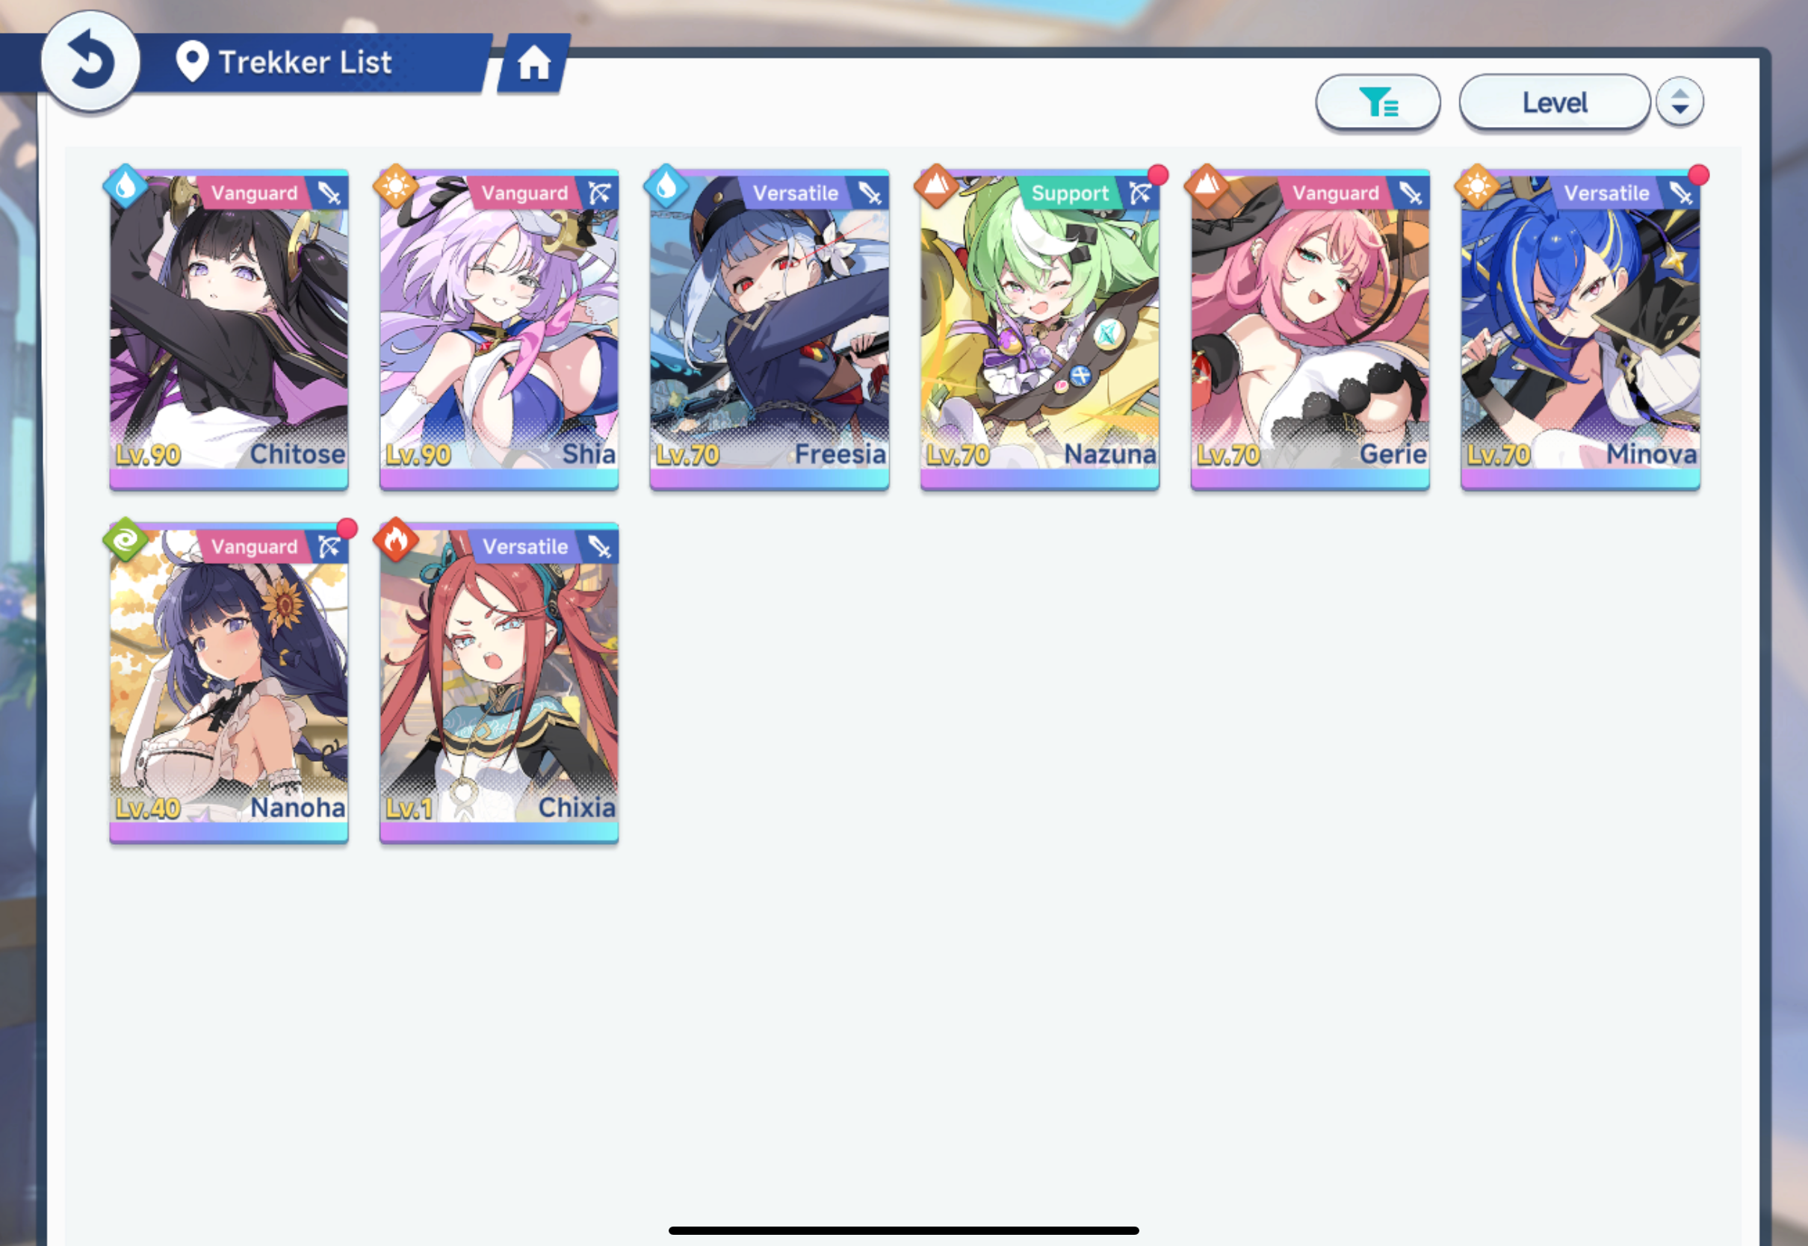Open the Level sort dropdown
The width and height of the screenshot is (1808, 1246).
pyautogui.click(x=1554, y=102)
